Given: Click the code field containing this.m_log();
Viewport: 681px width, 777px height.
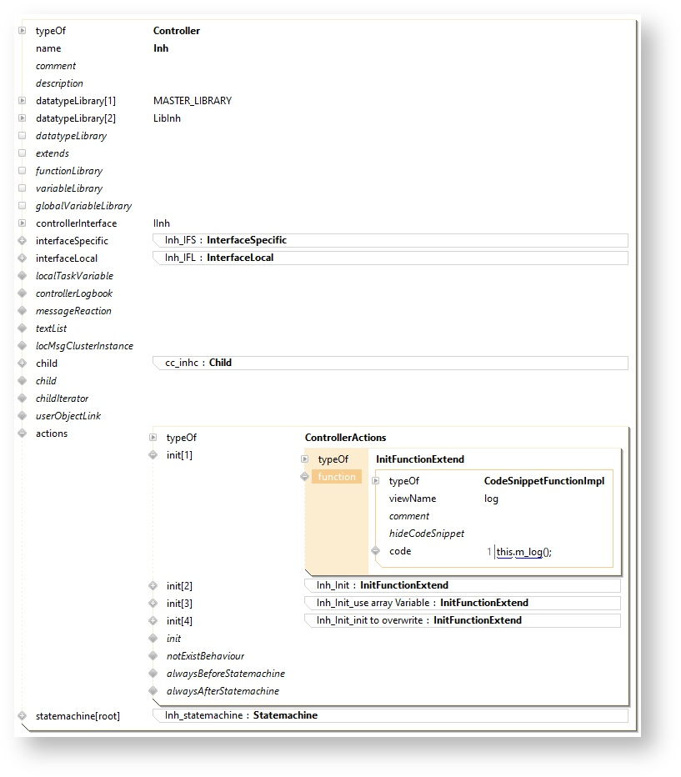Looking at the screenshot, I should click(523, 552).
